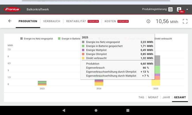Screen dimensions: 192x115
Task: Select the Jahr time range
Action: [x=166, y=97]
